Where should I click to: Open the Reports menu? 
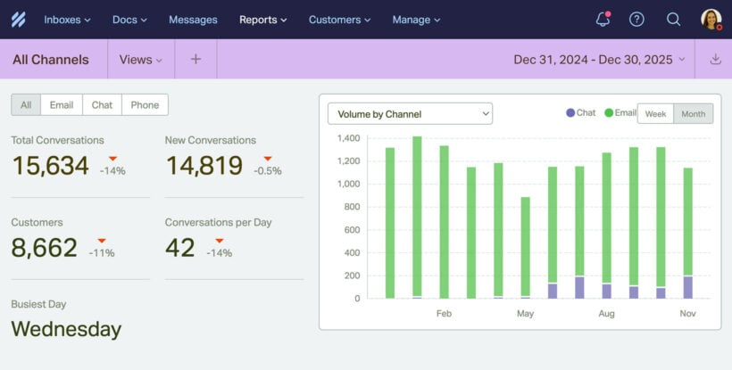click(262, 19)
